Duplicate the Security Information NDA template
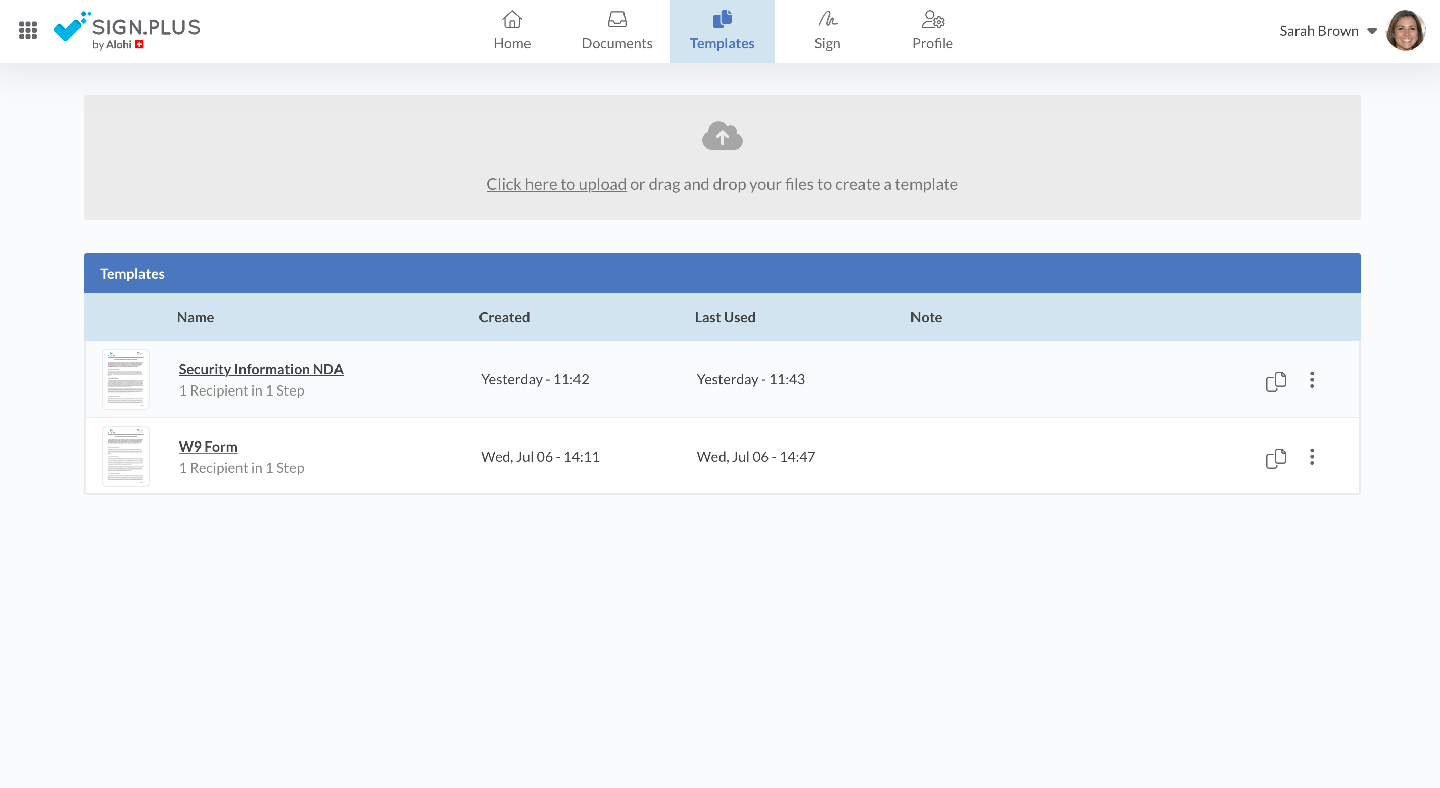Viewport: 1440px width, 788px height. pos(1276,381)
